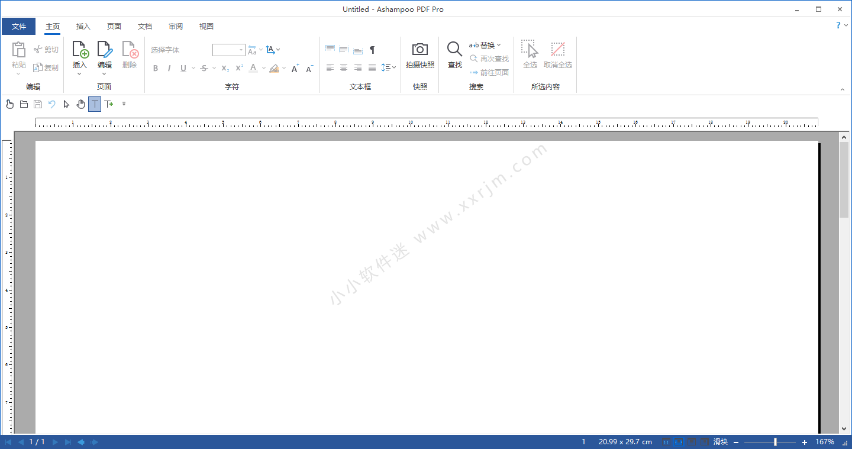Open the character spacing Aa dropdown
The height and width of the screenshot is (449, 852).
(x=255, y=50)
